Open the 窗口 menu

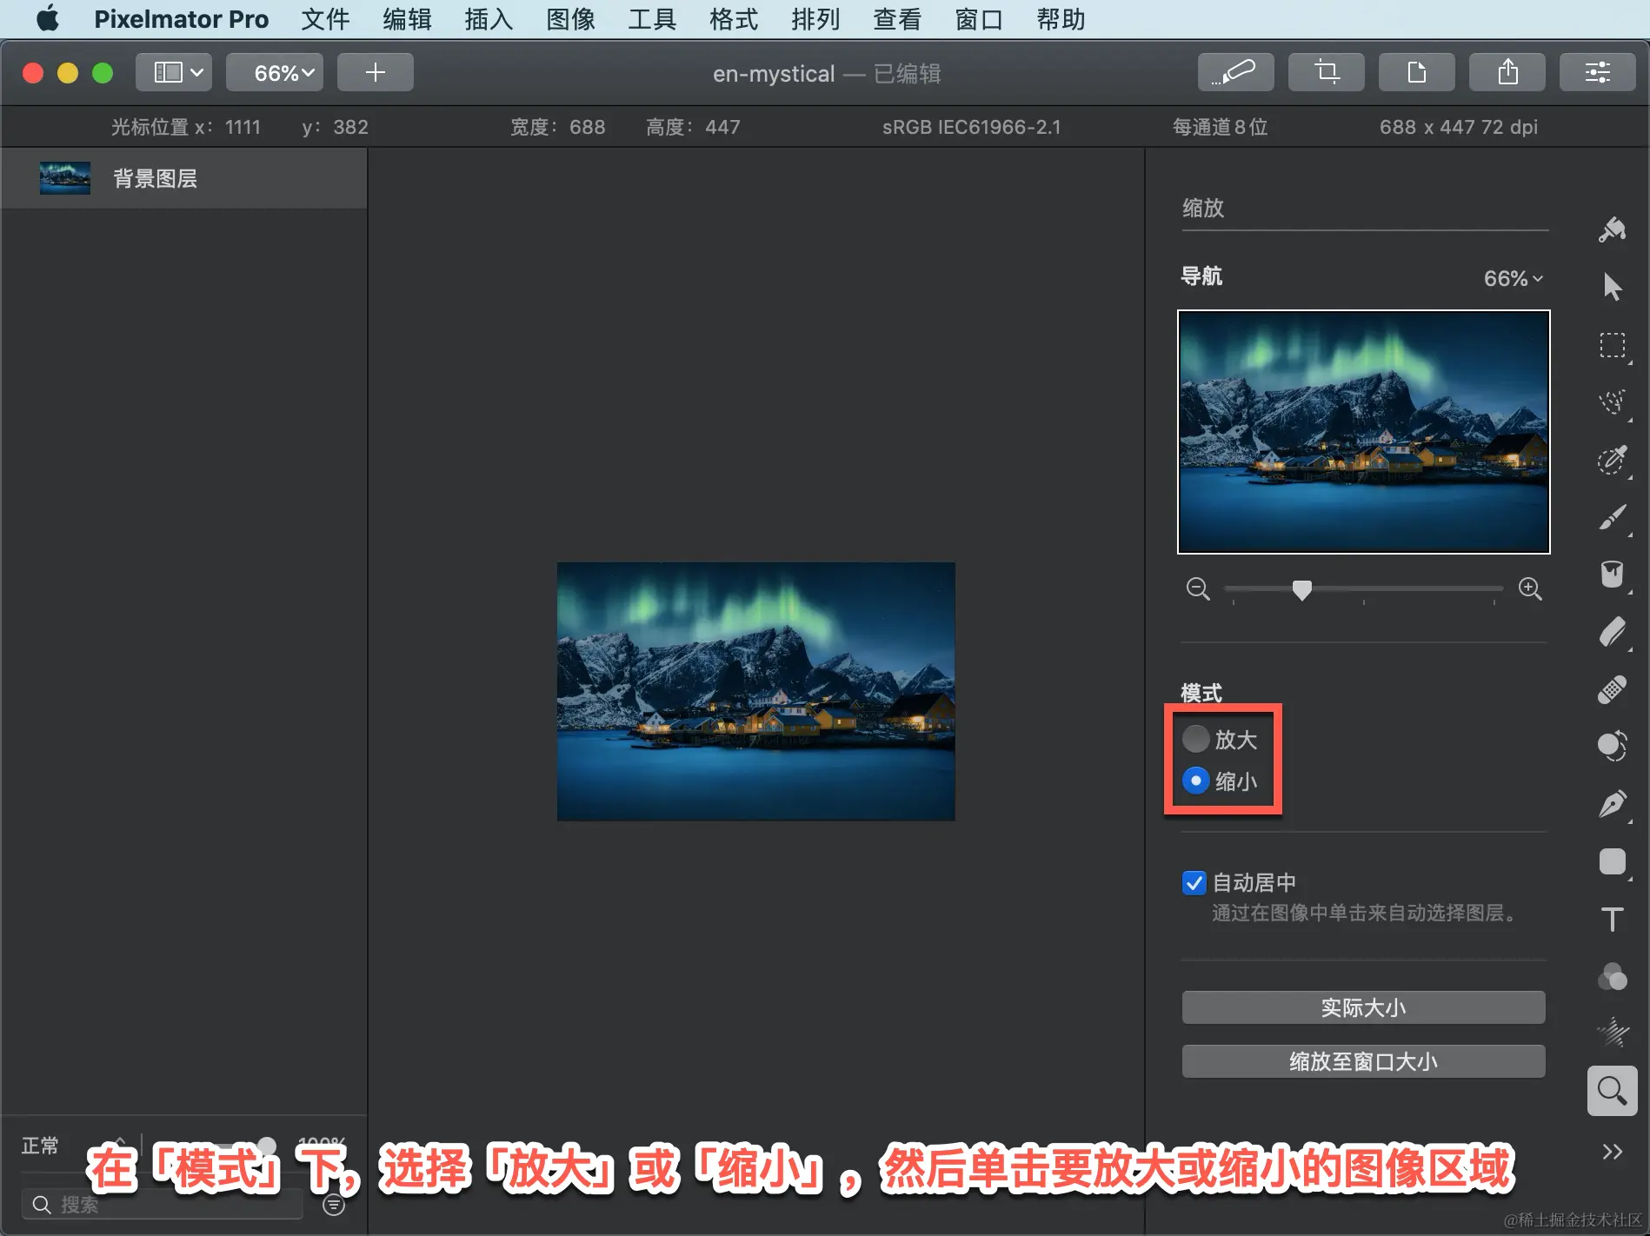979,19
